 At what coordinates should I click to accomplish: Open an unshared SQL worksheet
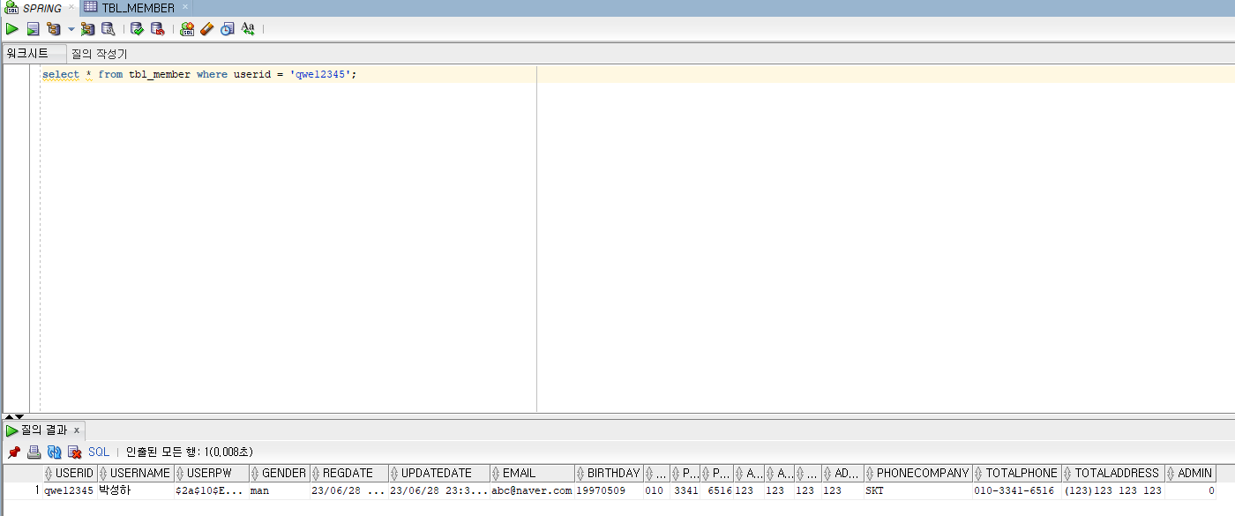pos(187,29)
